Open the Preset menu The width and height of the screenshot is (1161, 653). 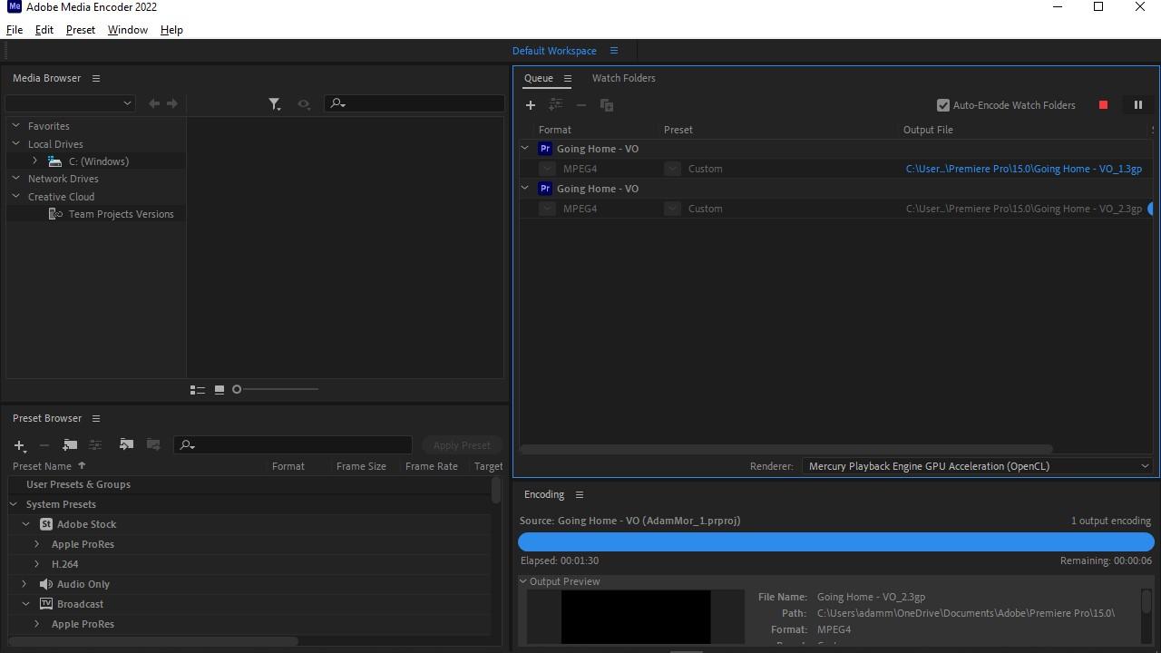(x=81, y=30)
